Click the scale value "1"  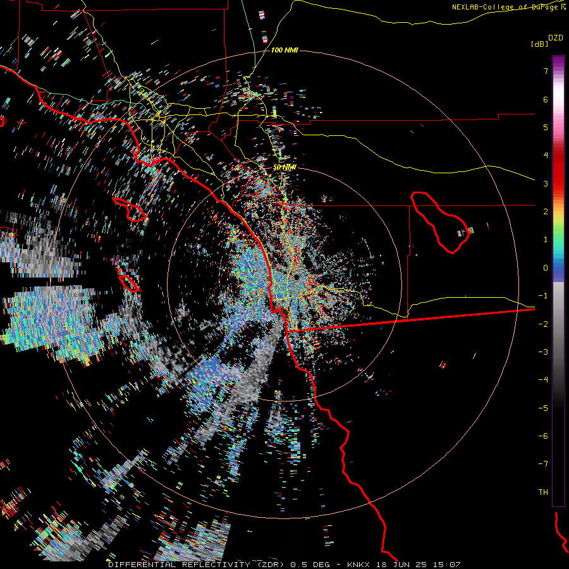[546, 240]
